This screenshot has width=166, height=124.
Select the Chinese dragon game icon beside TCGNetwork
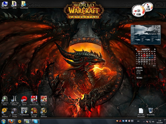(34, 112)
